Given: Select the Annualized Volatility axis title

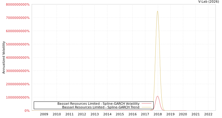Looking at the screenshot, I should point(4,58).
